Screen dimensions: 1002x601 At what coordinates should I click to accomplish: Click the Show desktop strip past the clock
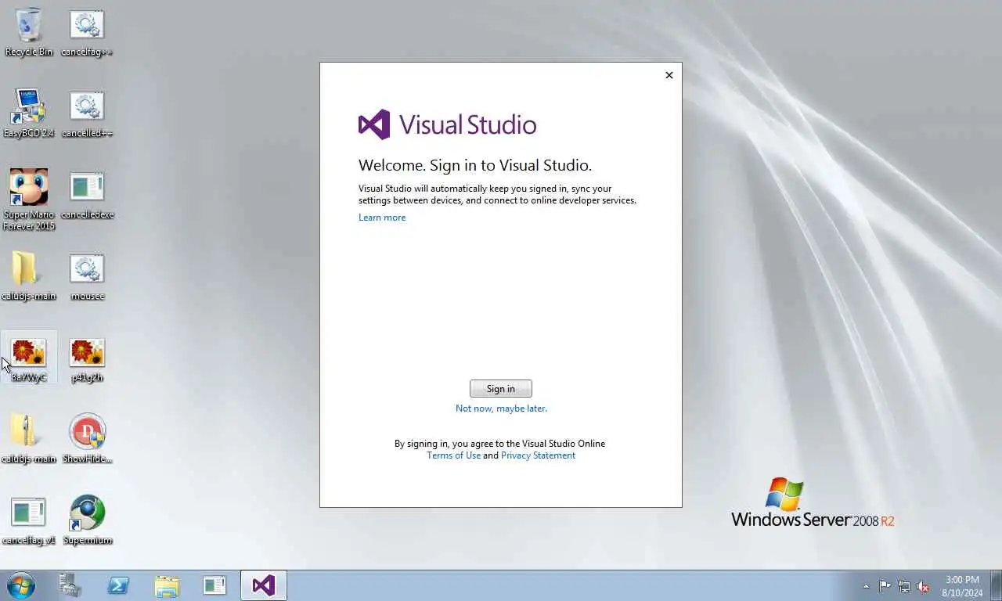click(x=996, y=586)
